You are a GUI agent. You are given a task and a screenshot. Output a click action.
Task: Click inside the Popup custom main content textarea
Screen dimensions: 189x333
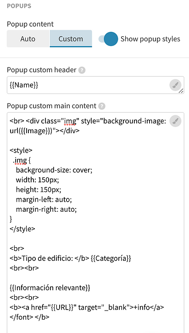pos(95,223)
